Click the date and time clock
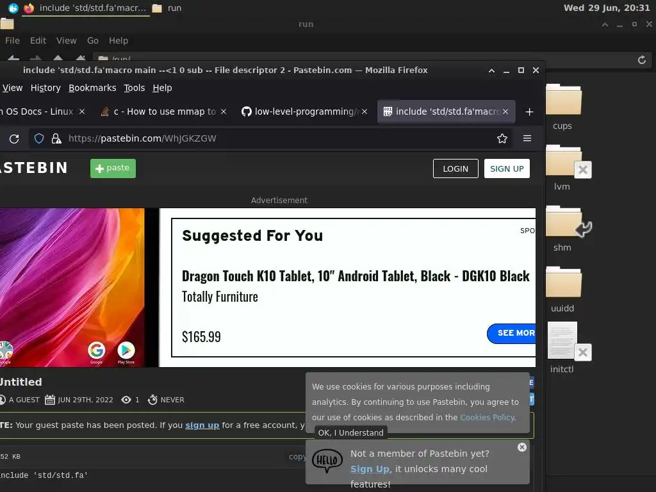Image resolution: width=656 pixels, height=492 pixels. point(607,8)
